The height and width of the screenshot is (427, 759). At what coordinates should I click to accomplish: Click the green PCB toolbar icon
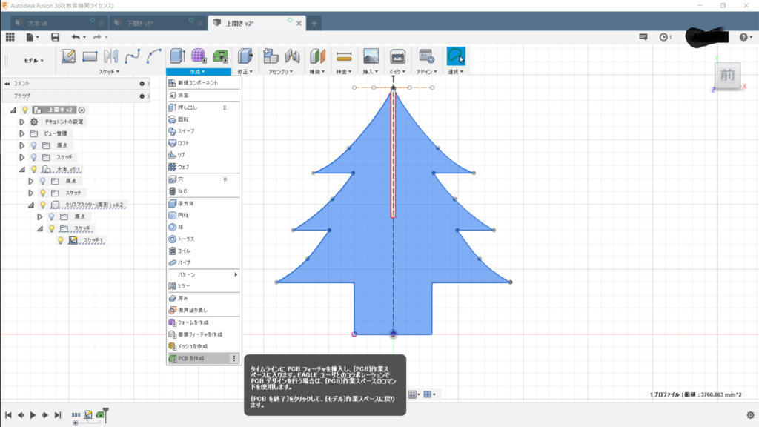pos(219,56)
